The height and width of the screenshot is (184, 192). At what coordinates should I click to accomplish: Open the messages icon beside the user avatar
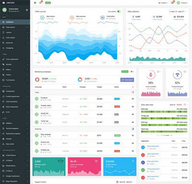pos(172,3)
